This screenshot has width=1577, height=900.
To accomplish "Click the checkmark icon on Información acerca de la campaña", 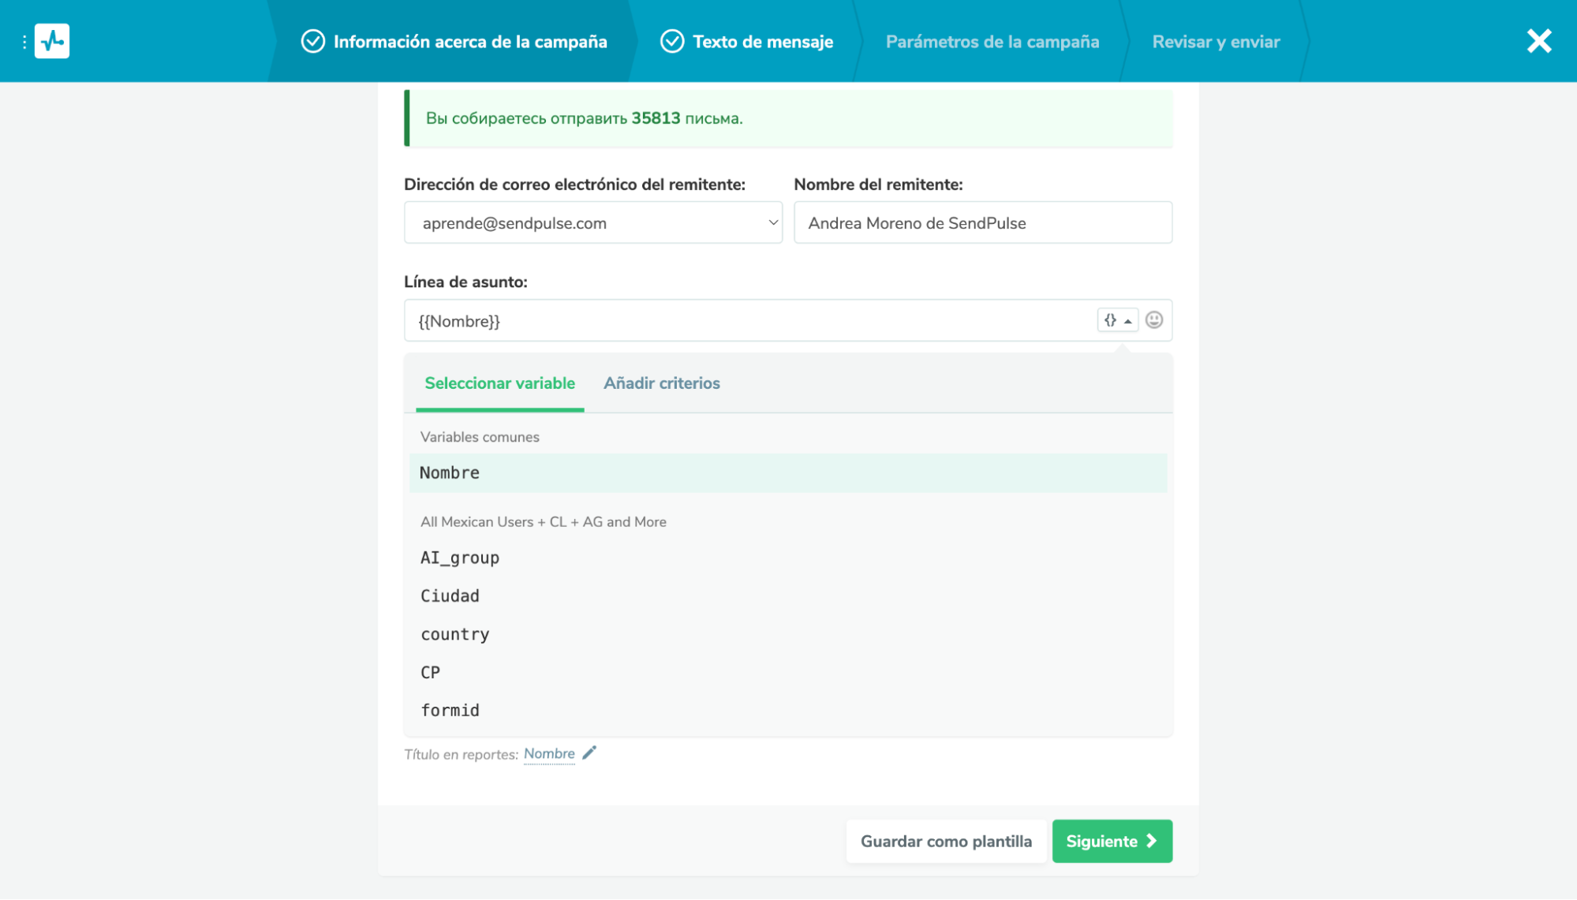I will pyautogui.click(x=313, y=41).
